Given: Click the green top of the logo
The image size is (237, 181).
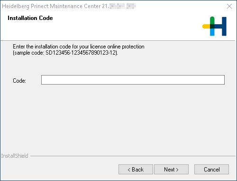Looking at the screenshot, I should [212, 20].
